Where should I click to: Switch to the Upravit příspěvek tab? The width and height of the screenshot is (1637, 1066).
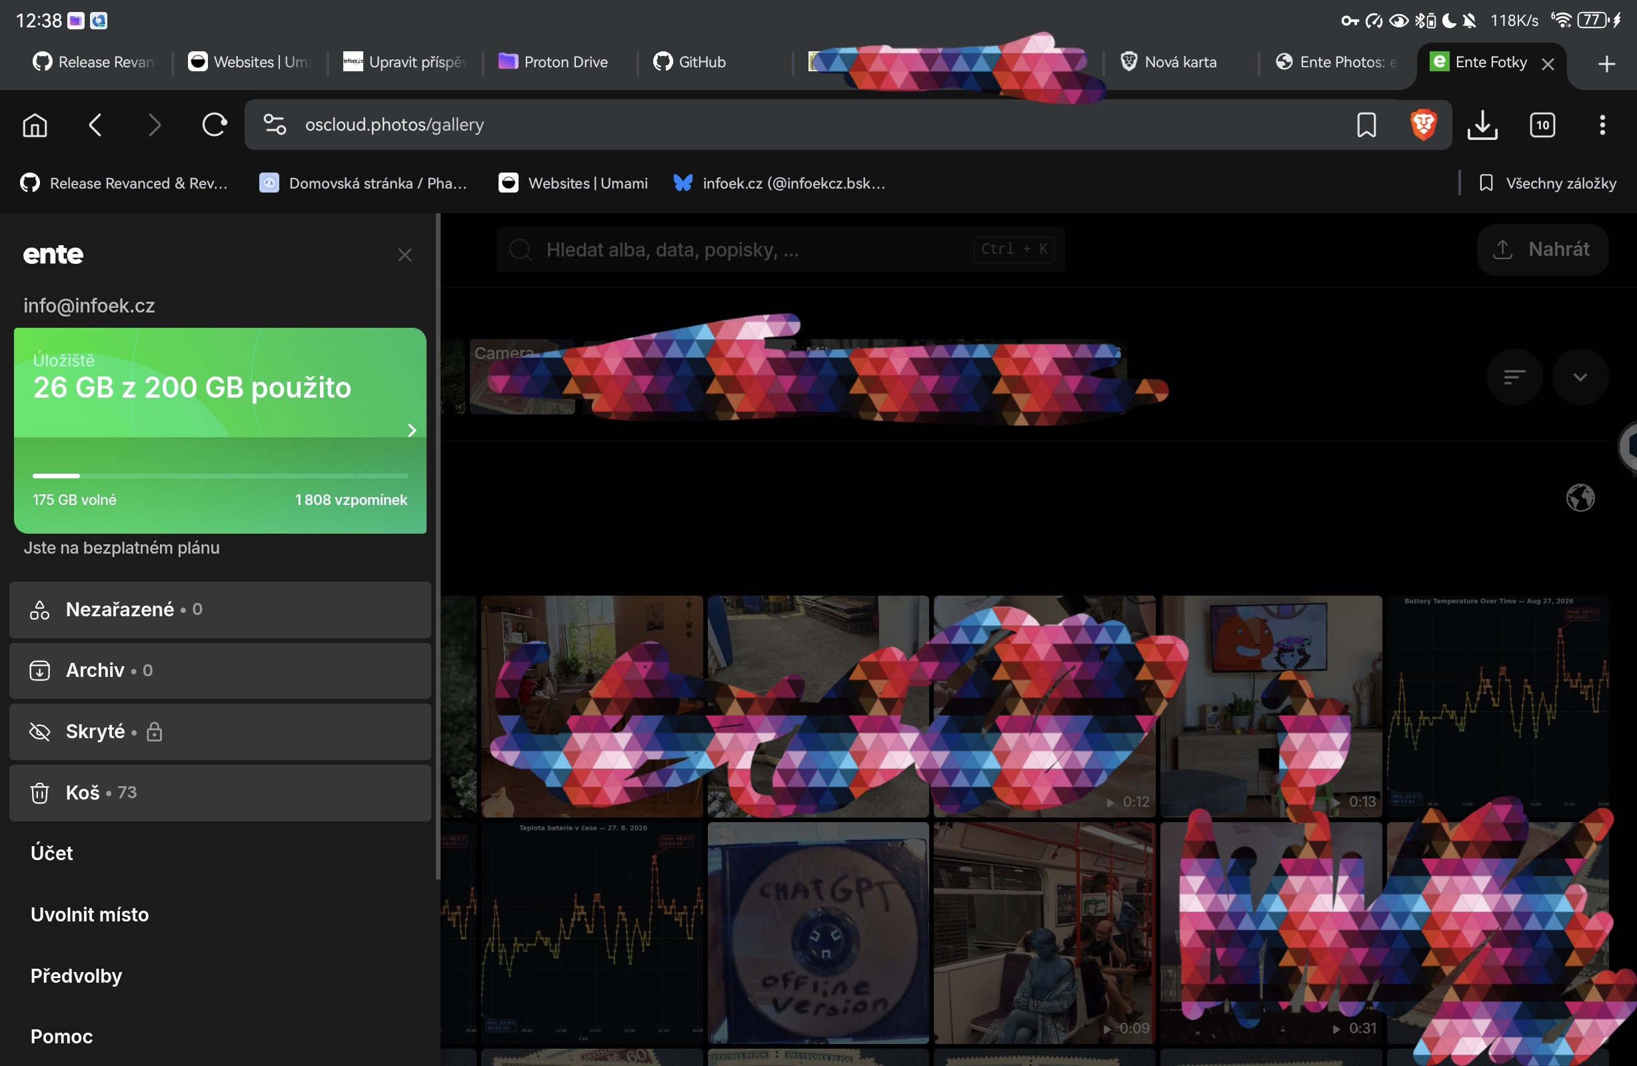pos(405,62)
